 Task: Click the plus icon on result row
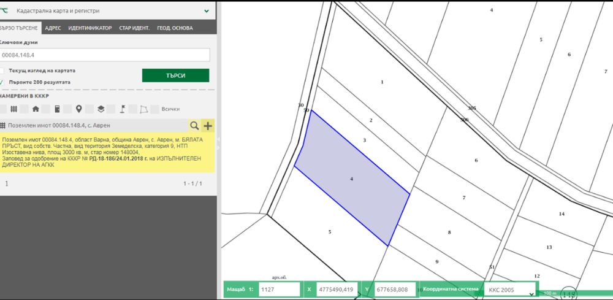coord(208,126)
